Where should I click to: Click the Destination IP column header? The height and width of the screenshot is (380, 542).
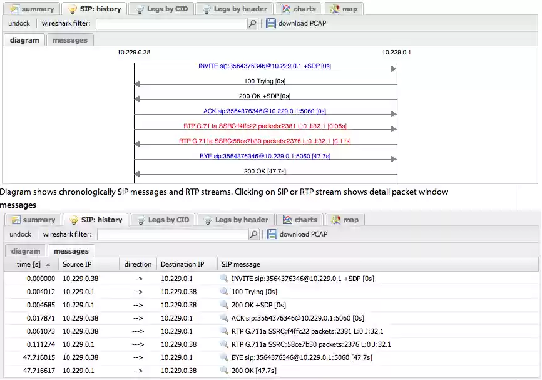tap(182, 265)
